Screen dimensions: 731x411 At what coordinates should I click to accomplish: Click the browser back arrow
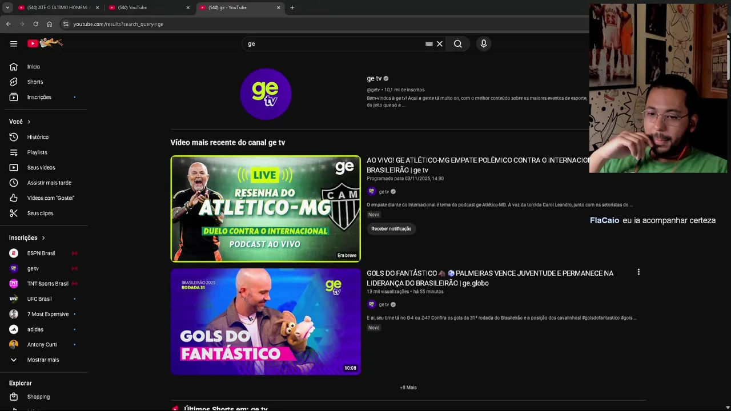click(8, 24)
